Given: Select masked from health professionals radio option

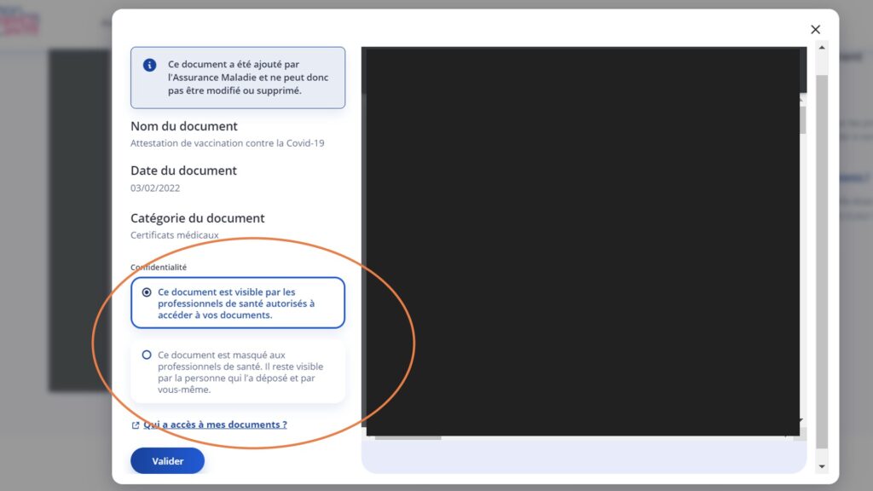Looking at the screenshot, I should [147, 355].
